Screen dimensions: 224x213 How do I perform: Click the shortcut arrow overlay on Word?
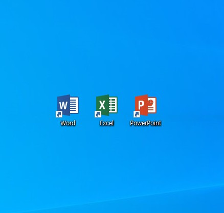(59, 114)
